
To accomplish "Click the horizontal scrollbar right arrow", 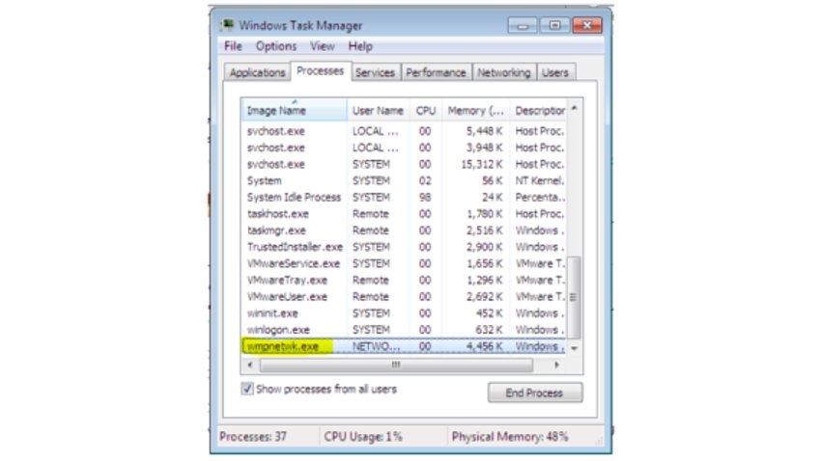I will click(x=554, y=366).
